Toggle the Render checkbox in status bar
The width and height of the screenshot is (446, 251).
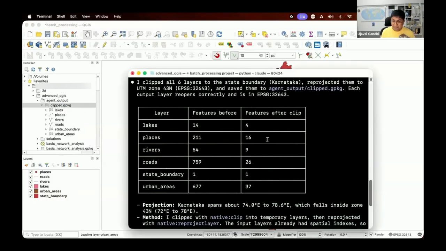point(371,235)
